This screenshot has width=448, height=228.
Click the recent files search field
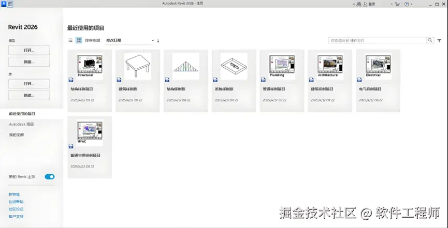pyautogui.click(x=378, y=40)
